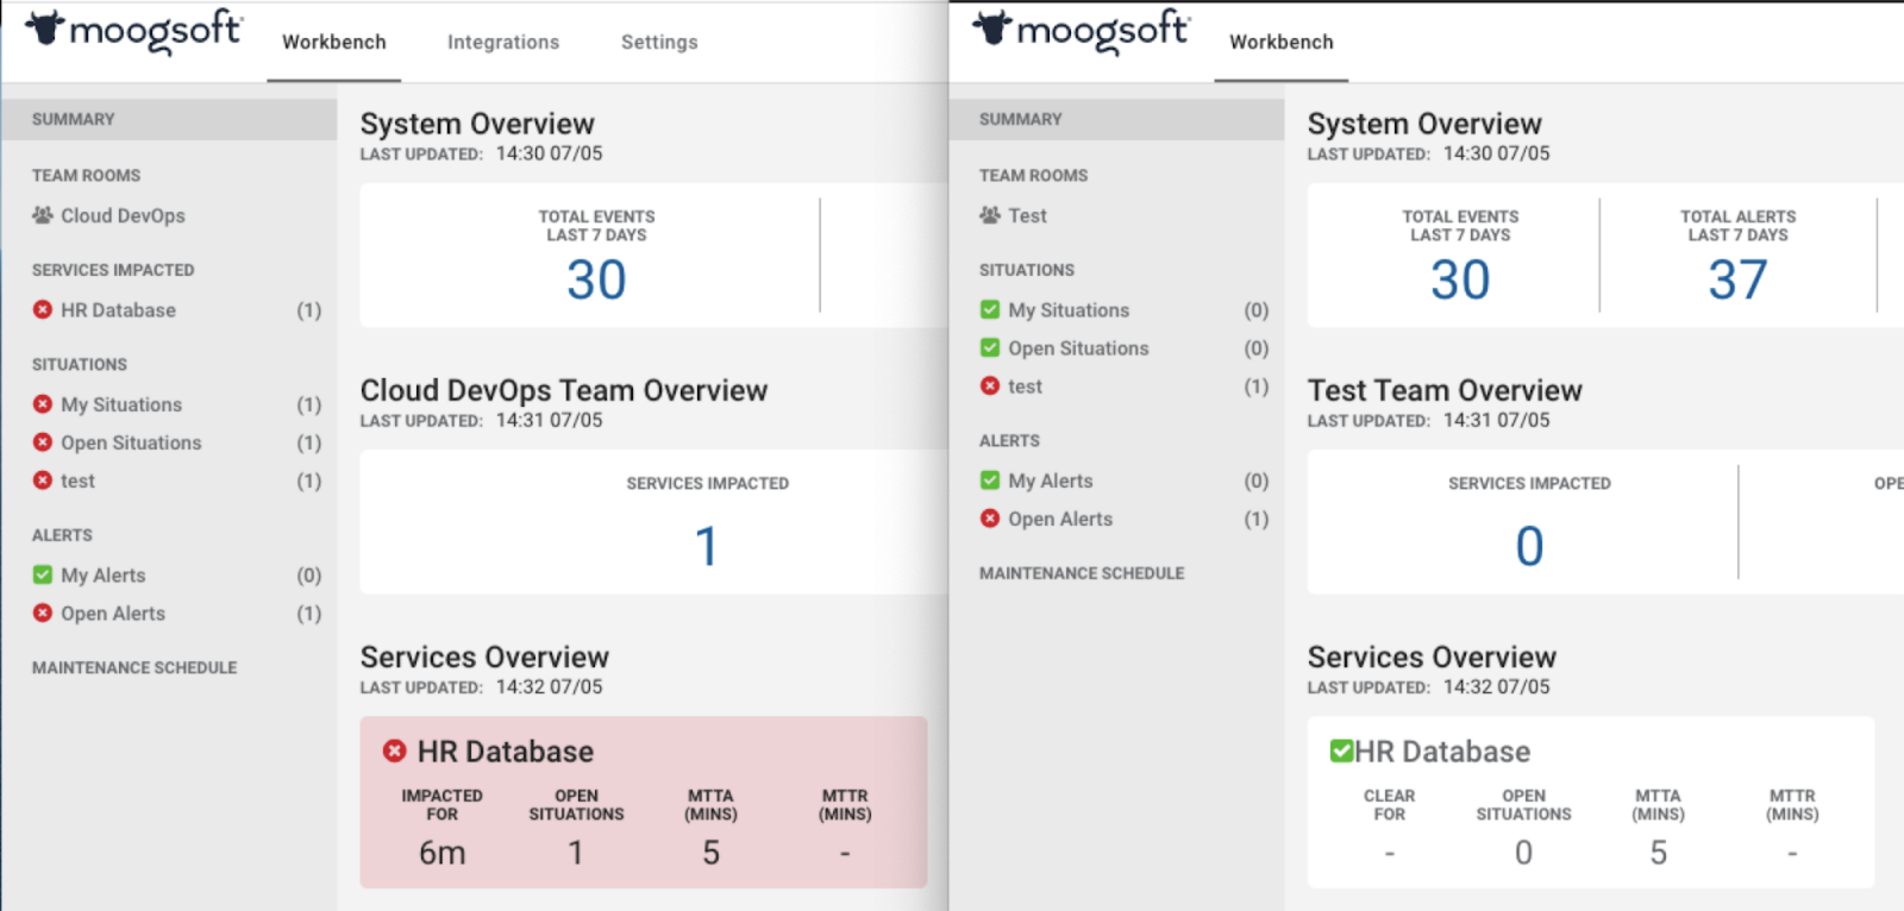Click System Overview heading in left window
The width and height of the screenshot is (1904, 911).
click(x=477, y=123)
